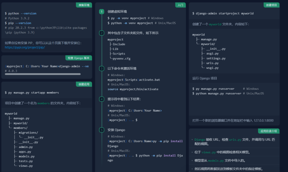Click the 'py -m venv myproject # Windows' line

coord(135,18)
